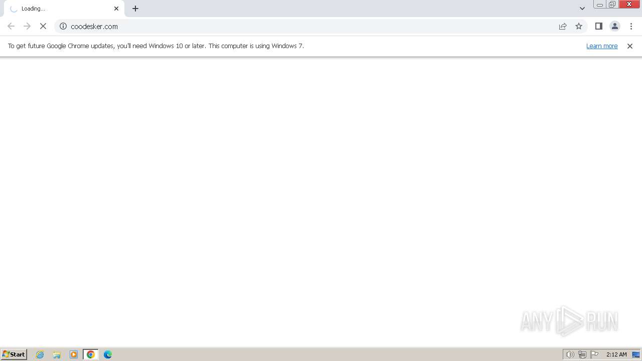The width and height of the screenshot is (642, 361).
Task: Minimize the Chrome window
Action: tap(599, 5)
